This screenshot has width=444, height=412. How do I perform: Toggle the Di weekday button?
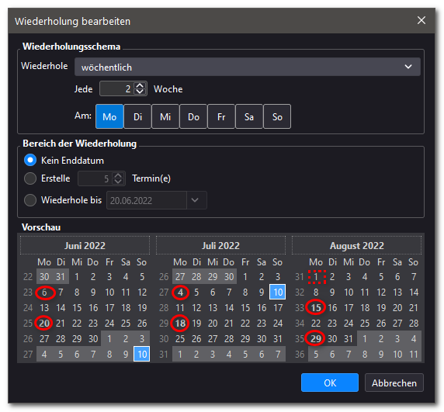(x=137, y=116)
